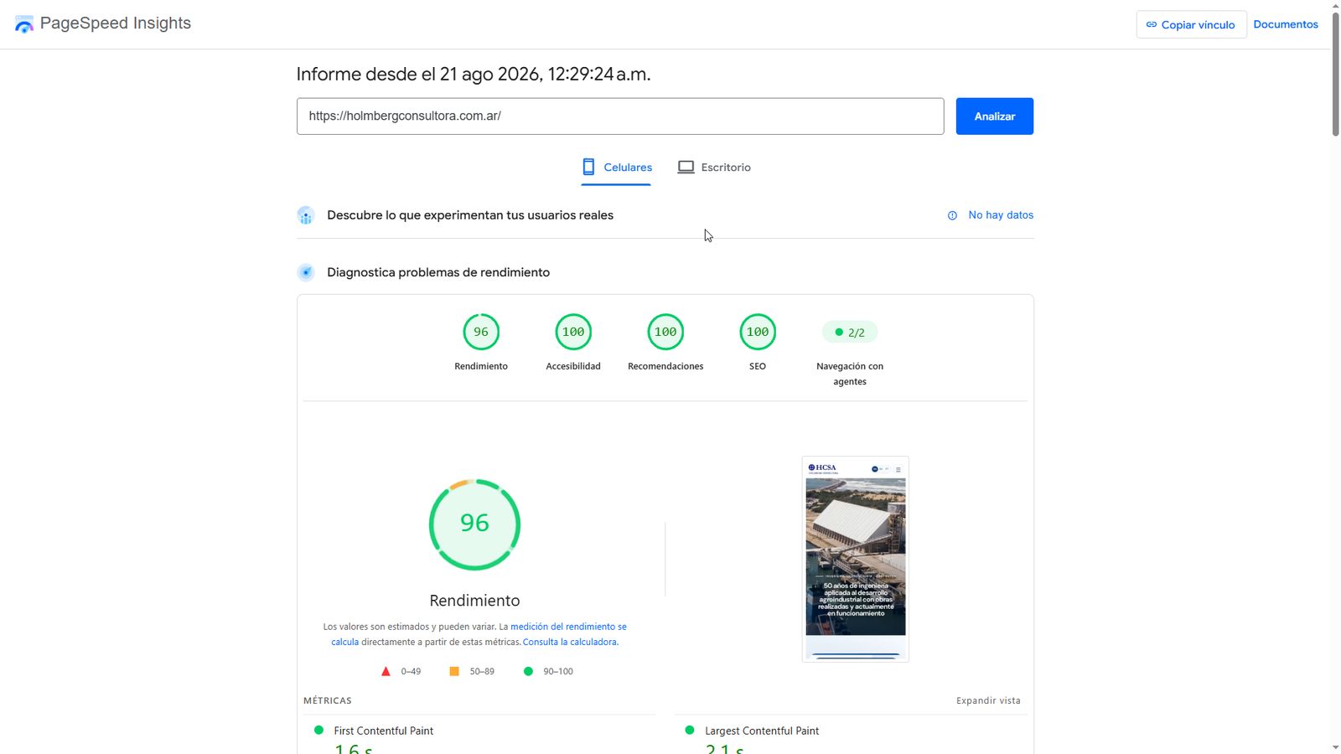Image resolution: width=1341 pixels, height=754 pixels.
Task: Jump to the Recomendaciones 100 score gauge
Action: [x=665, y=332]
